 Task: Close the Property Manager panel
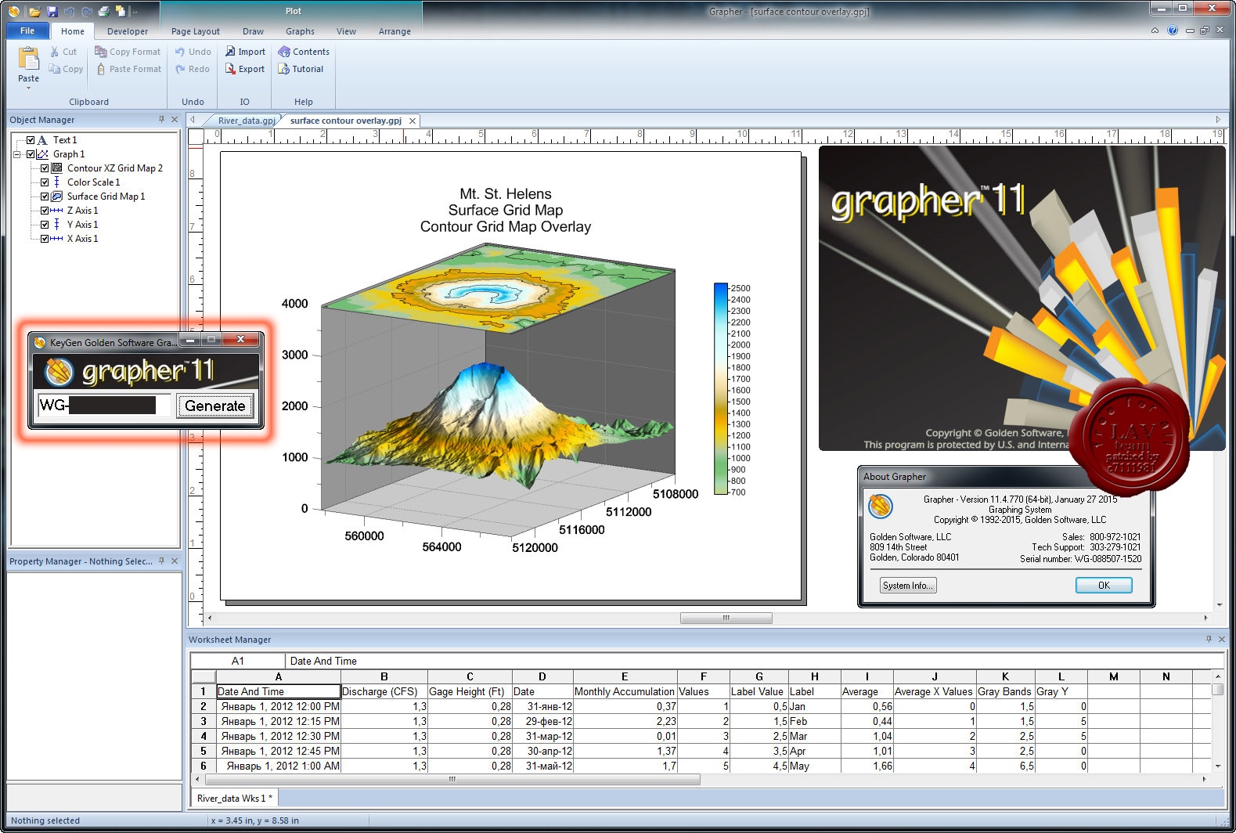tap(175, 561)
